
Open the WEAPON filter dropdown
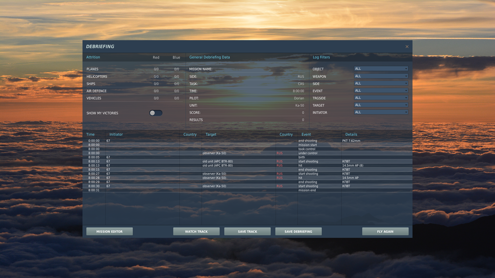[x=381, y=76]
